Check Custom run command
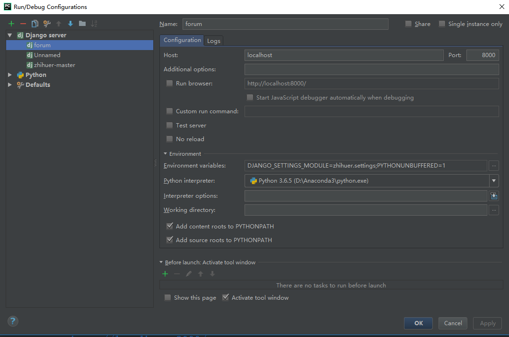509x337 pixels. tap(169, 111)
